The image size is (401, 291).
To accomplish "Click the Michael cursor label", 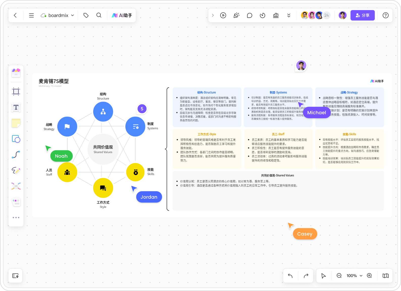I will (x=317, y=113).
